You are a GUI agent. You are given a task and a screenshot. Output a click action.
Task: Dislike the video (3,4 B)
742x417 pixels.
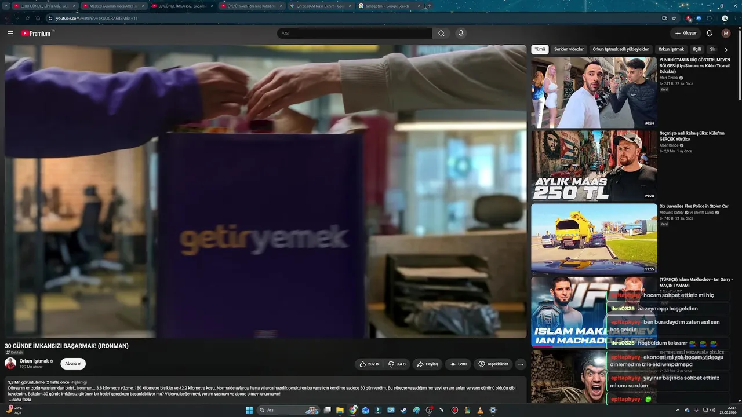pyautogui.click(x=397, y=364)
